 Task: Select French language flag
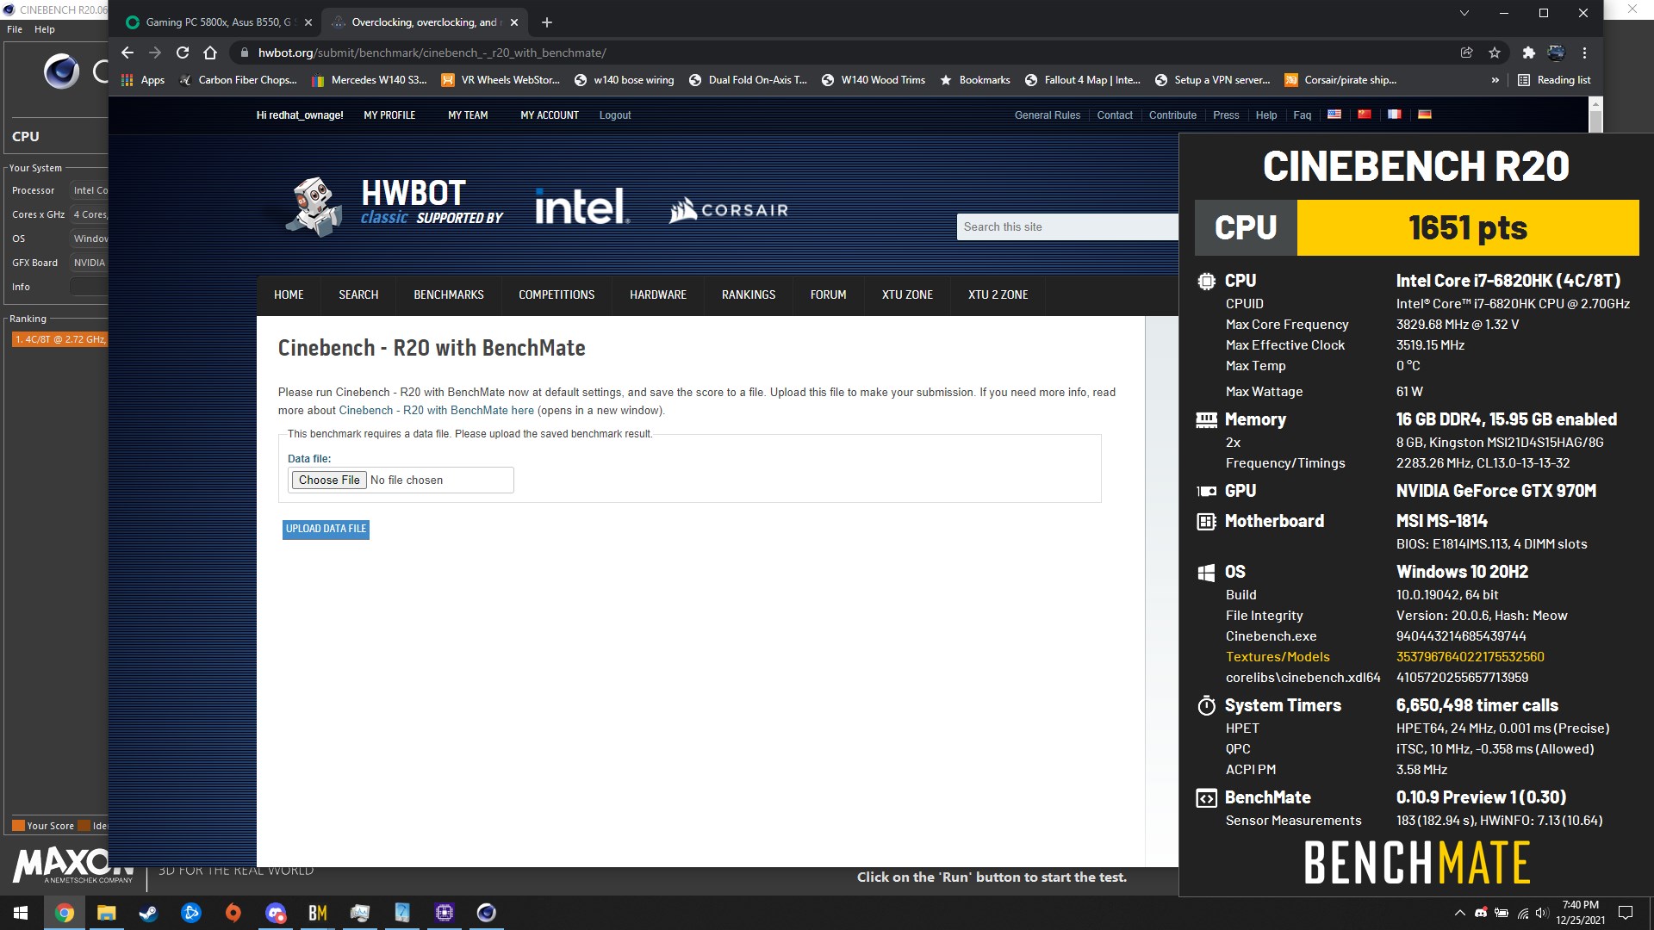(x=1395, y=115)
